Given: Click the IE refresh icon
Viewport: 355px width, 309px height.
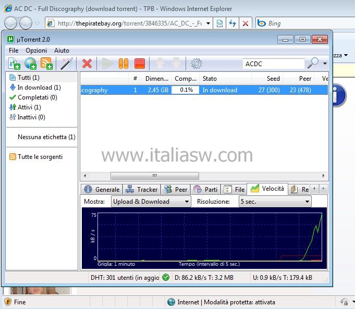Looking at the screenshot, I should pyautogui.click(x=232, y=23).
